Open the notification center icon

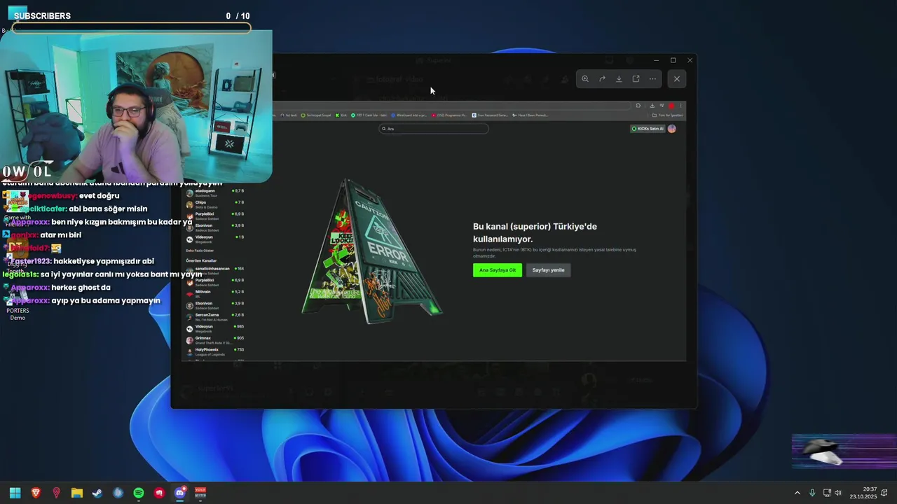point(884,493)
